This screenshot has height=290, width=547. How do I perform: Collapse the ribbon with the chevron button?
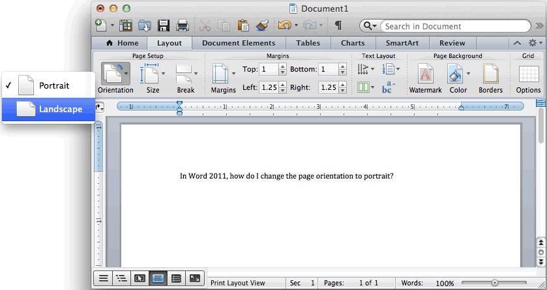coord(518,43)
